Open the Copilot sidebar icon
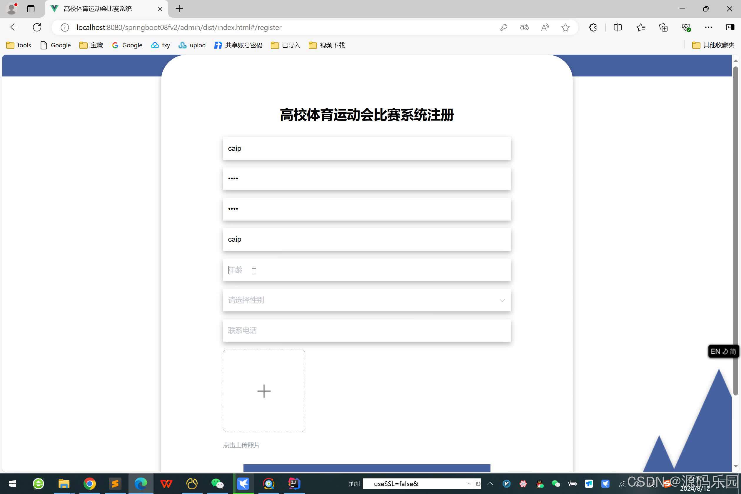741x494 pixels. (x=730, y=27)
